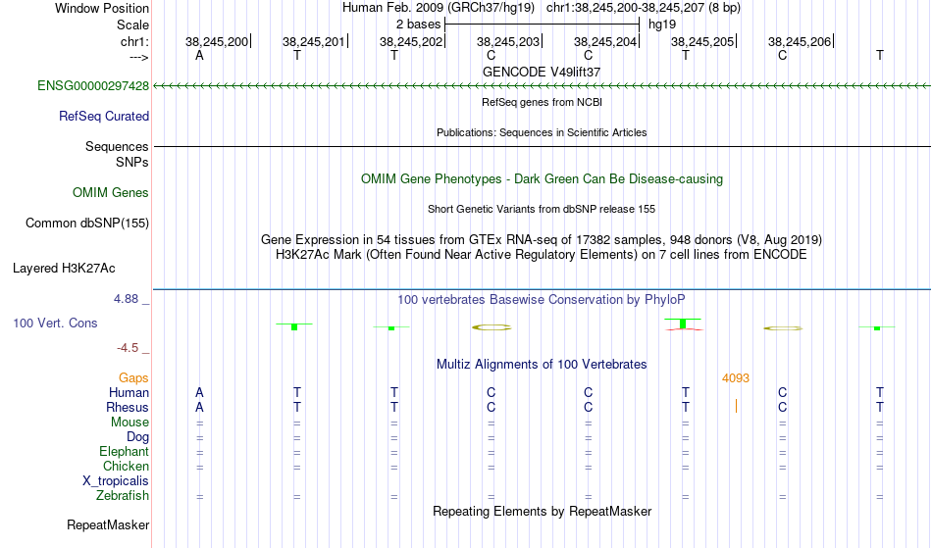This screenshot has height=548, width=932.
Task: Click the olive conservation bar under 38,245,203
Action: tap(492, 327)
